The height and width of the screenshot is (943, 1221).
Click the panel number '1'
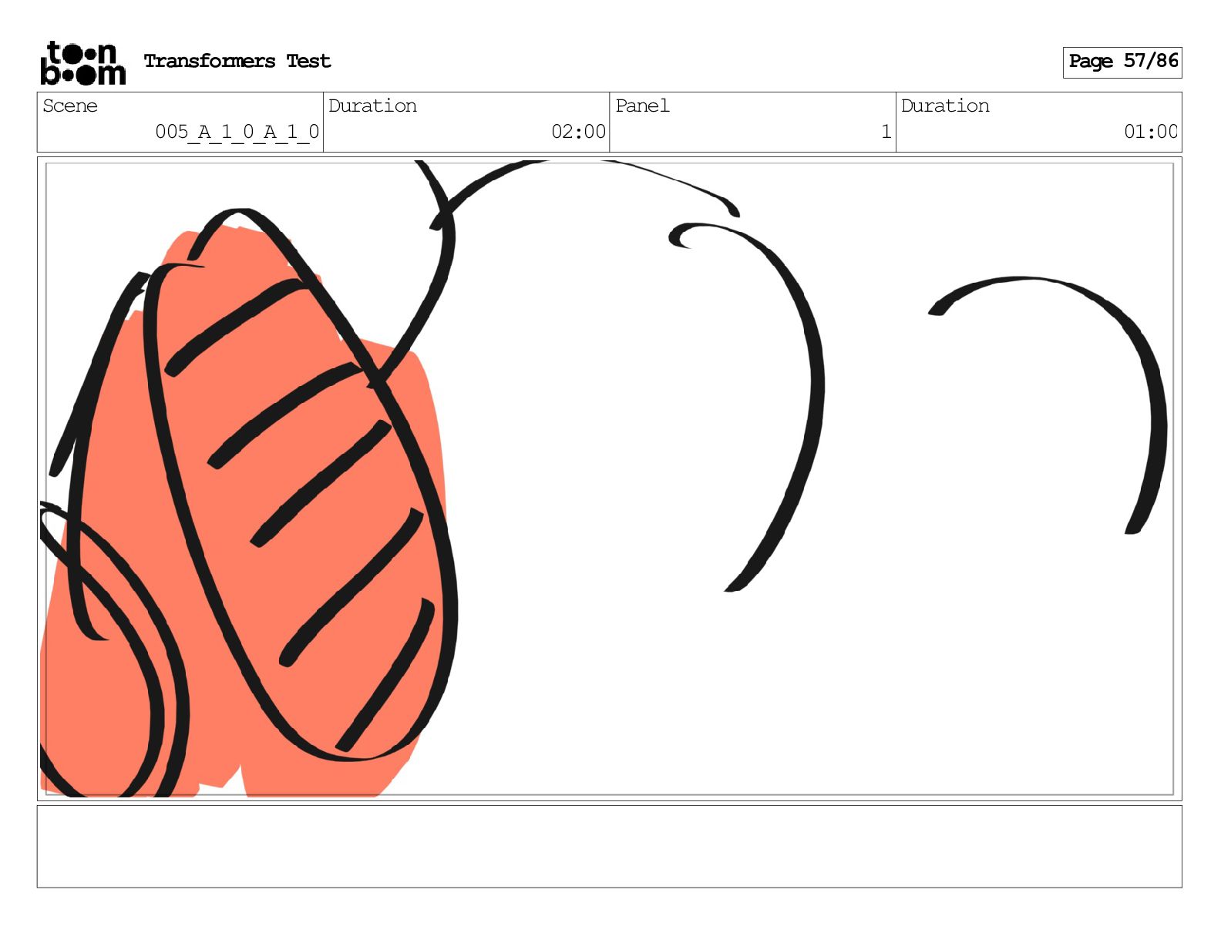point(886,132)
